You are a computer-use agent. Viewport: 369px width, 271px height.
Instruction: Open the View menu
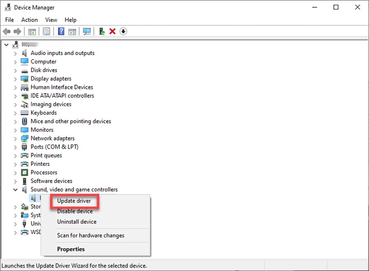51,20
